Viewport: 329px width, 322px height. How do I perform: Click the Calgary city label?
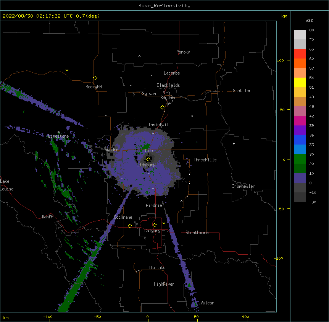tap(152, 231)
